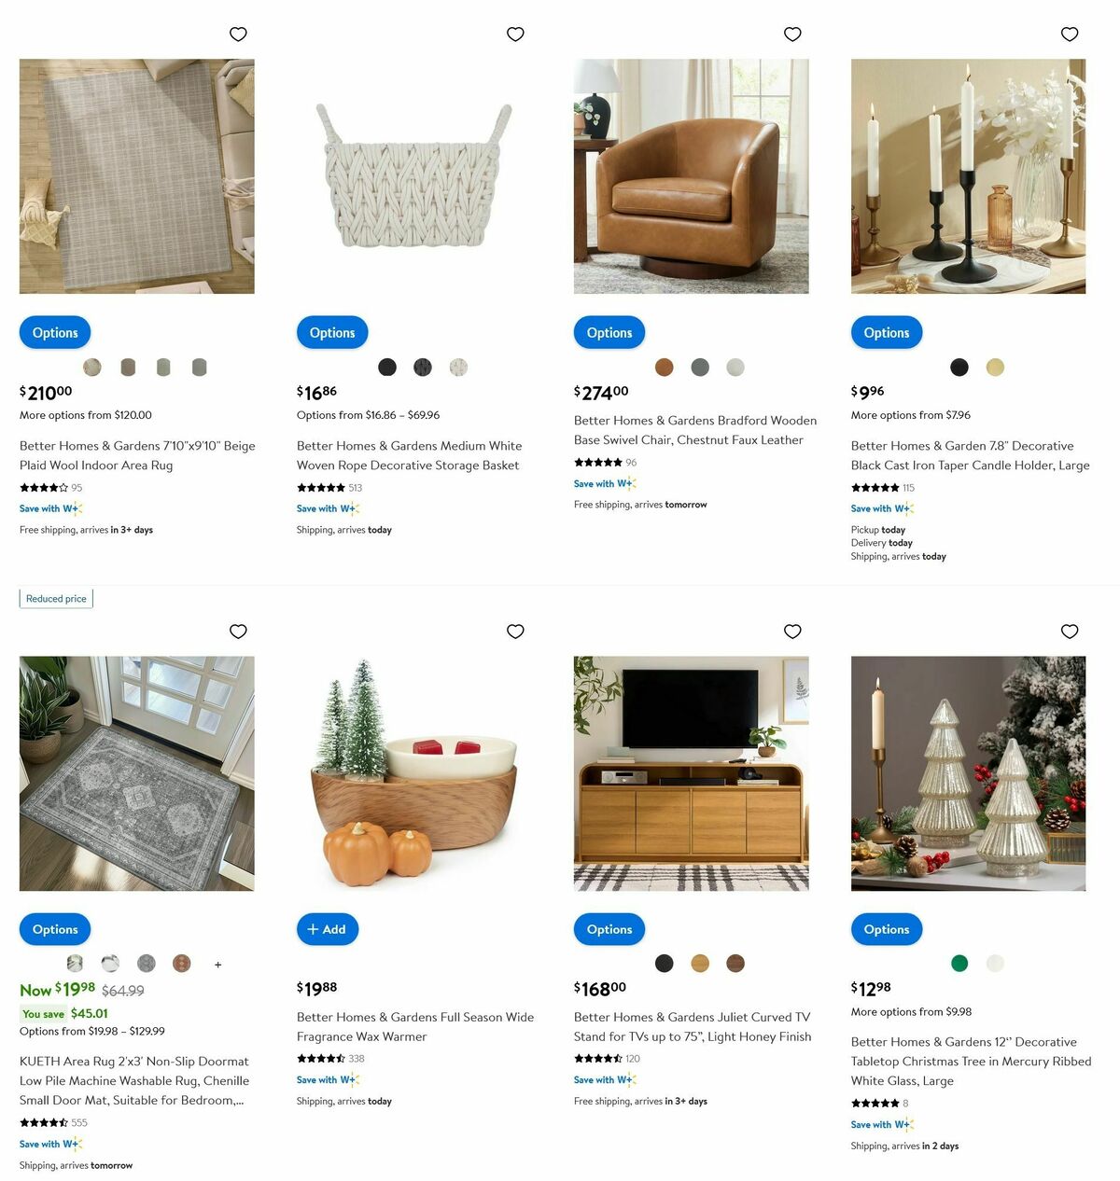Image resolution: width=1120 pixels, height=1181 pixels.
Task: Show more colors with plus for KUETH rug
Action: click(x=217, y=965)
